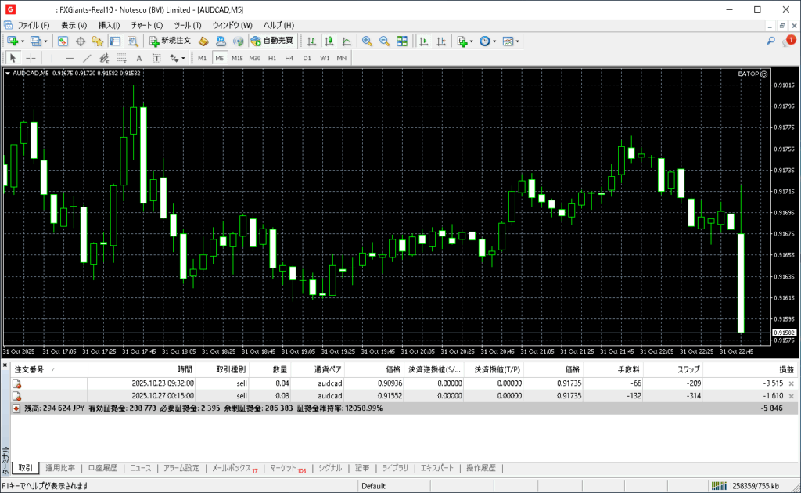Select the diagonal trendline drawing tool

pos(87,58)
